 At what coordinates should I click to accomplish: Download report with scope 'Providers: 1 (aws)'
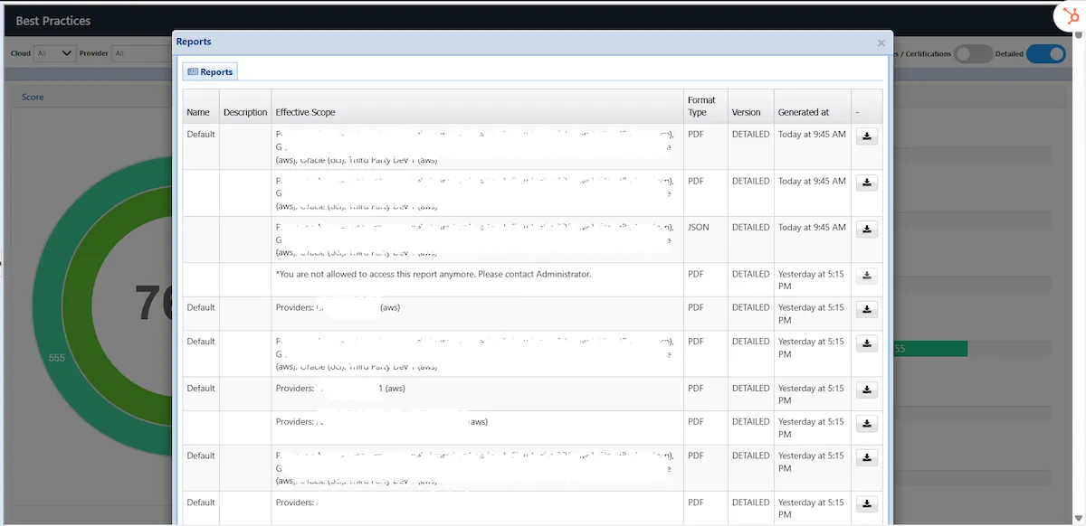pos(867,390)
